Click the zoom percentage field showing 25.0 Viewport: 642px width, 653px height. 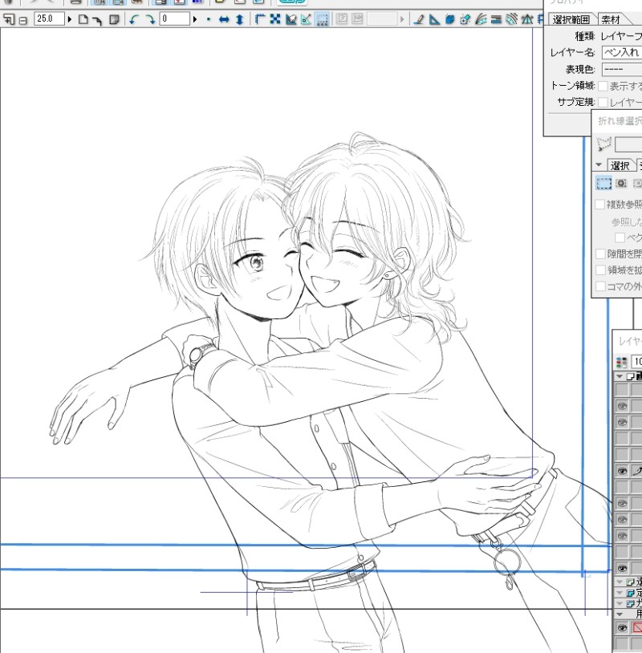(49, 18)
